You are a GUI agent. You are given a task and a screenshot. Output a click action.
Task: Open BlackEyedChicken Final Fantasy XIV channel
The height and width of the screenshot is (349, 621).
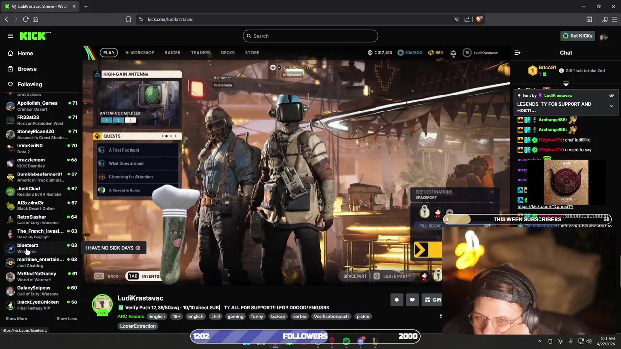(x=41, y=305)
